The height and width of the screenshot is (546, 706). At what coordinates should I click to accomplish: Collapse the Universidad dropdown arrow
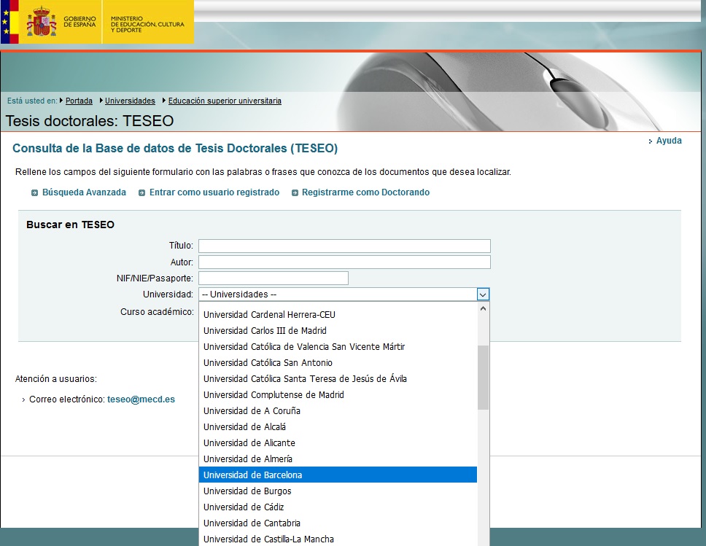482,295
